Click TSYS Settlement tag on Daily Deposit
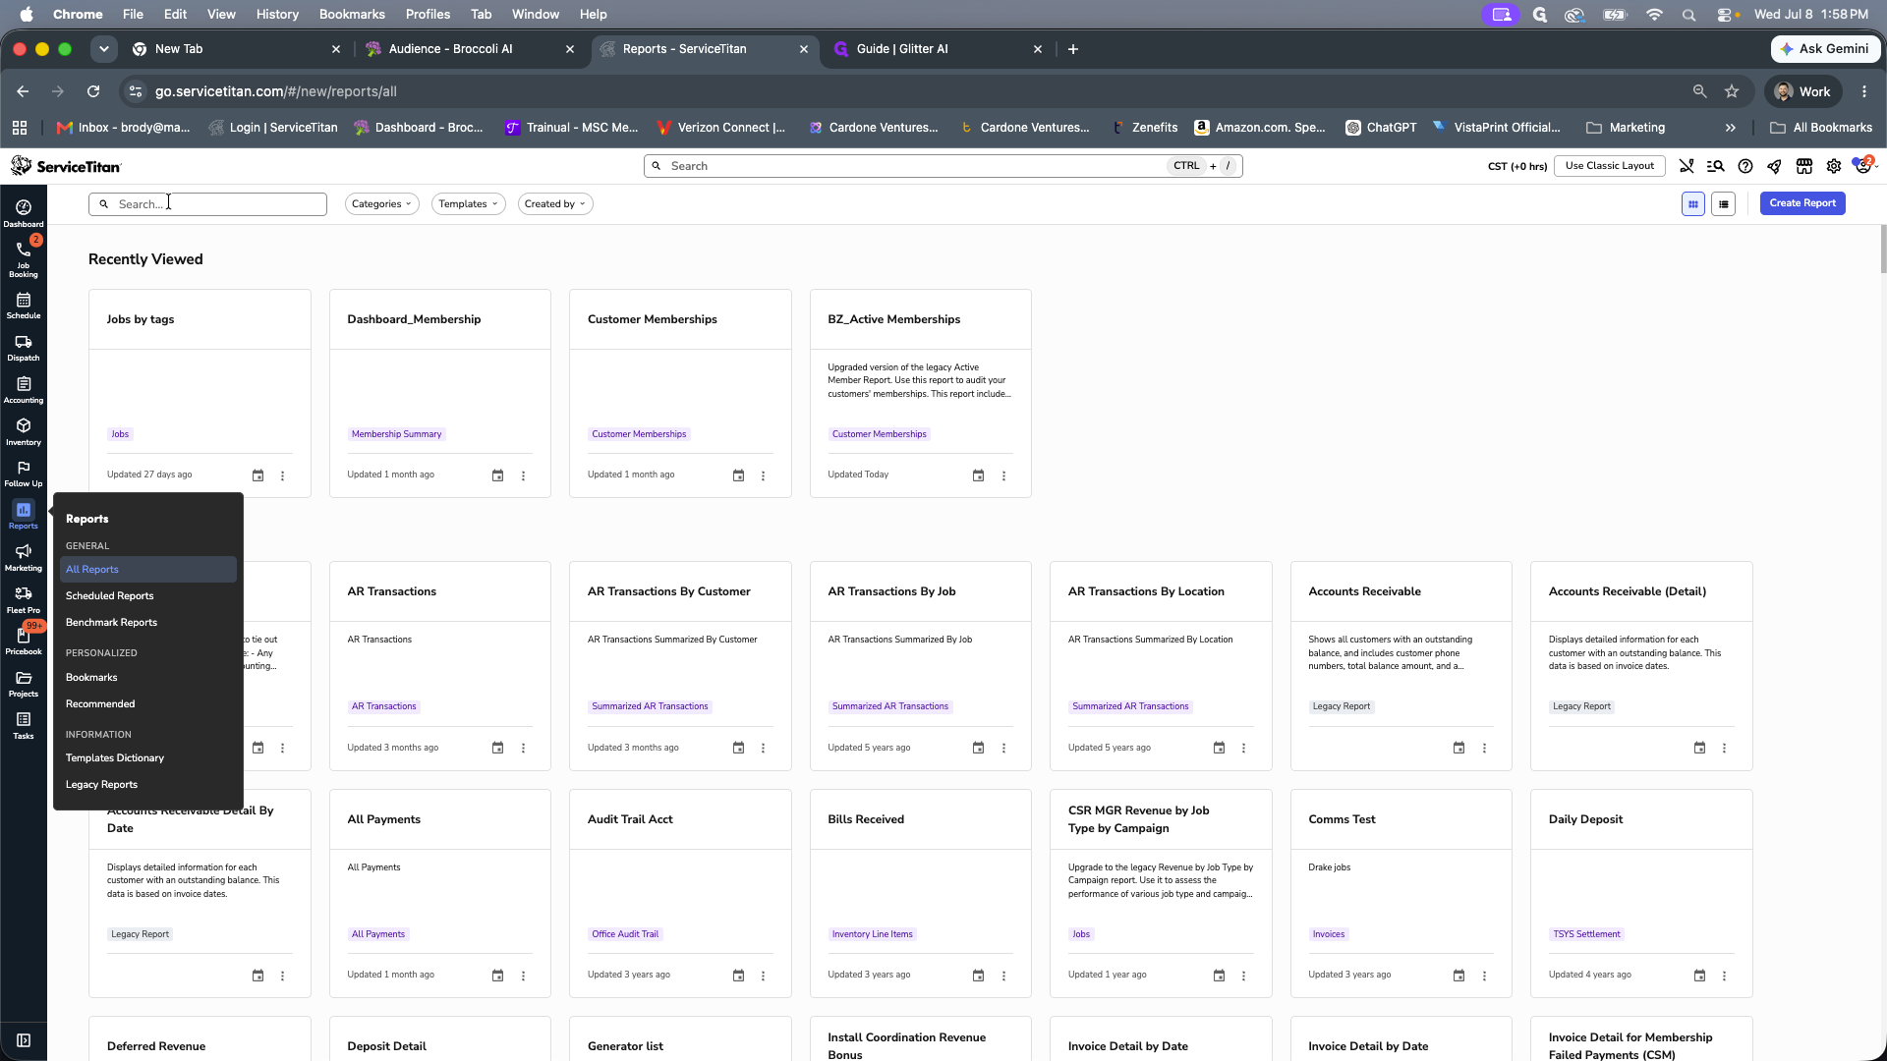The height and width of the screenshot is (1061, 1887). pos(1586,934)
